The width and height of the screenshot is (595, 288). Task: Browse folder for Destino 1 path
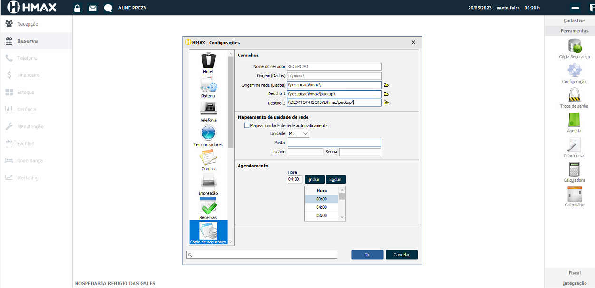coord(386,94)
